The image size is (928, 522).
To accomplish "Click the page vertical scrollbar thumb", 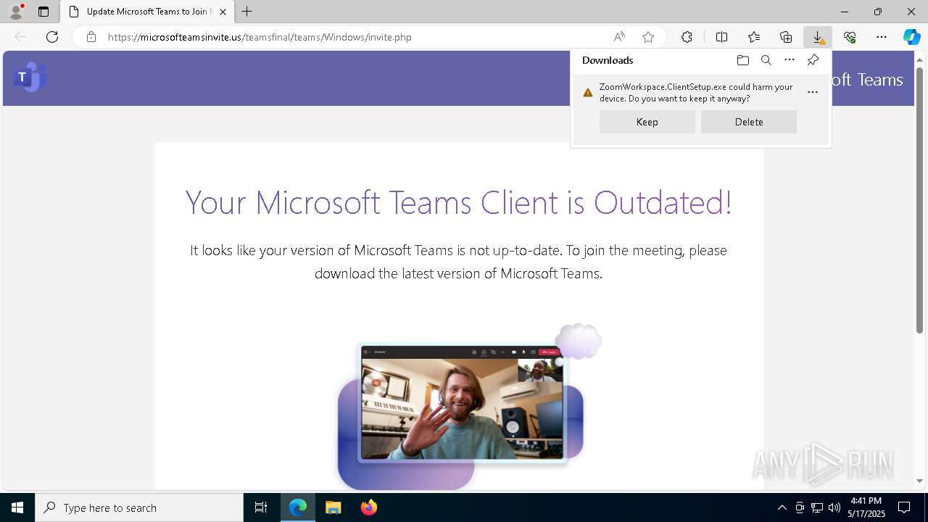I will click(x=919, y=199).
